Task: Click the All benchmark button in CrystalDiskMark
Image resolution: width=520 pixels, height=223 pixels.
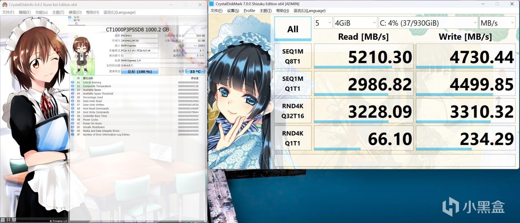Action: [x=292, y=29]
